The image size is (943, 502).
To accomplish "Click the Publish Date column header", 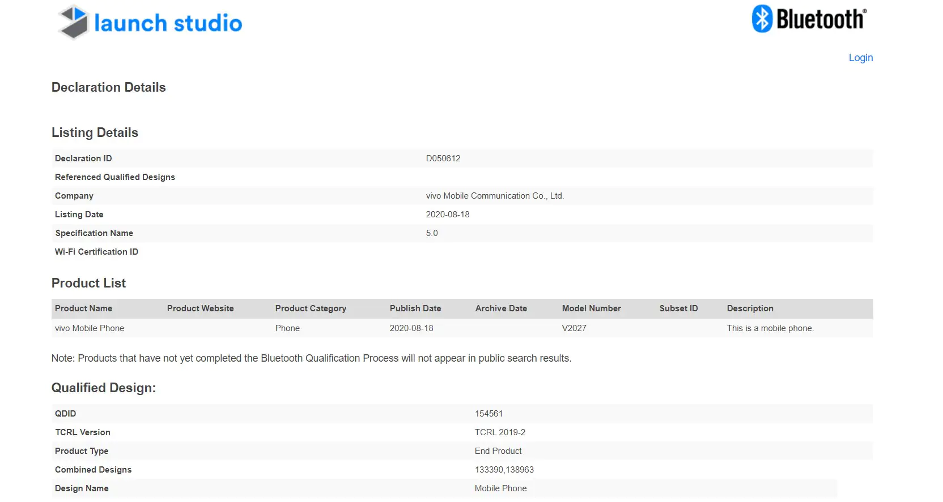I will click(415, 308).
